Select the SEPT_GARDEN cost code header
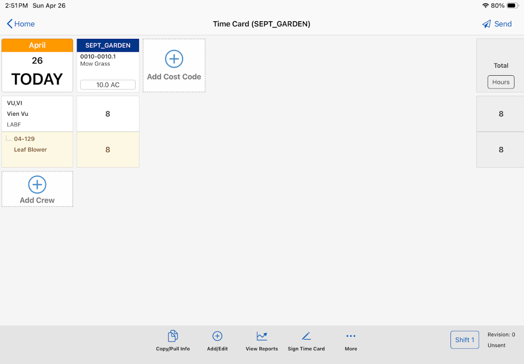This screenshot has height=364, width=524. pyautogui.click(x=108, y=45)
